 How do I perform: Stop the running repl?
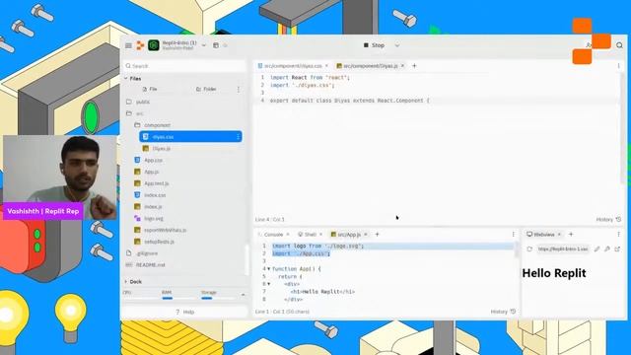click(x=375, y=45)
